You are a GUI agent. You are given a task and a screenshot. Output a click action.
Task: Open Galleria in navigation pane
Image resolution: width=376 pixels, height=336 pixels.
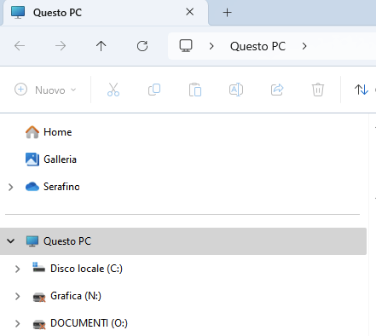point(51,159)
